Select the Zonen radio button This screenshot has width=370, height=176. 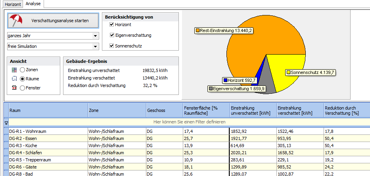coord(23,70)
